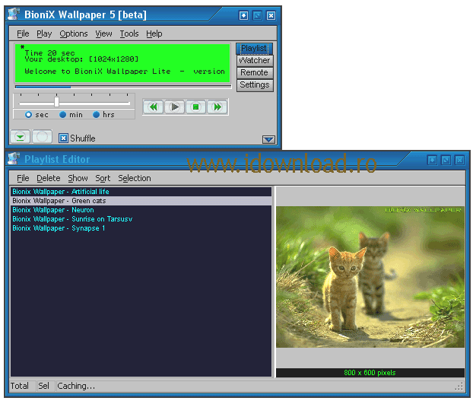The width and height of the screenshot is (473, 401).
Task: Click the Settings button
Action: point(255,84)
